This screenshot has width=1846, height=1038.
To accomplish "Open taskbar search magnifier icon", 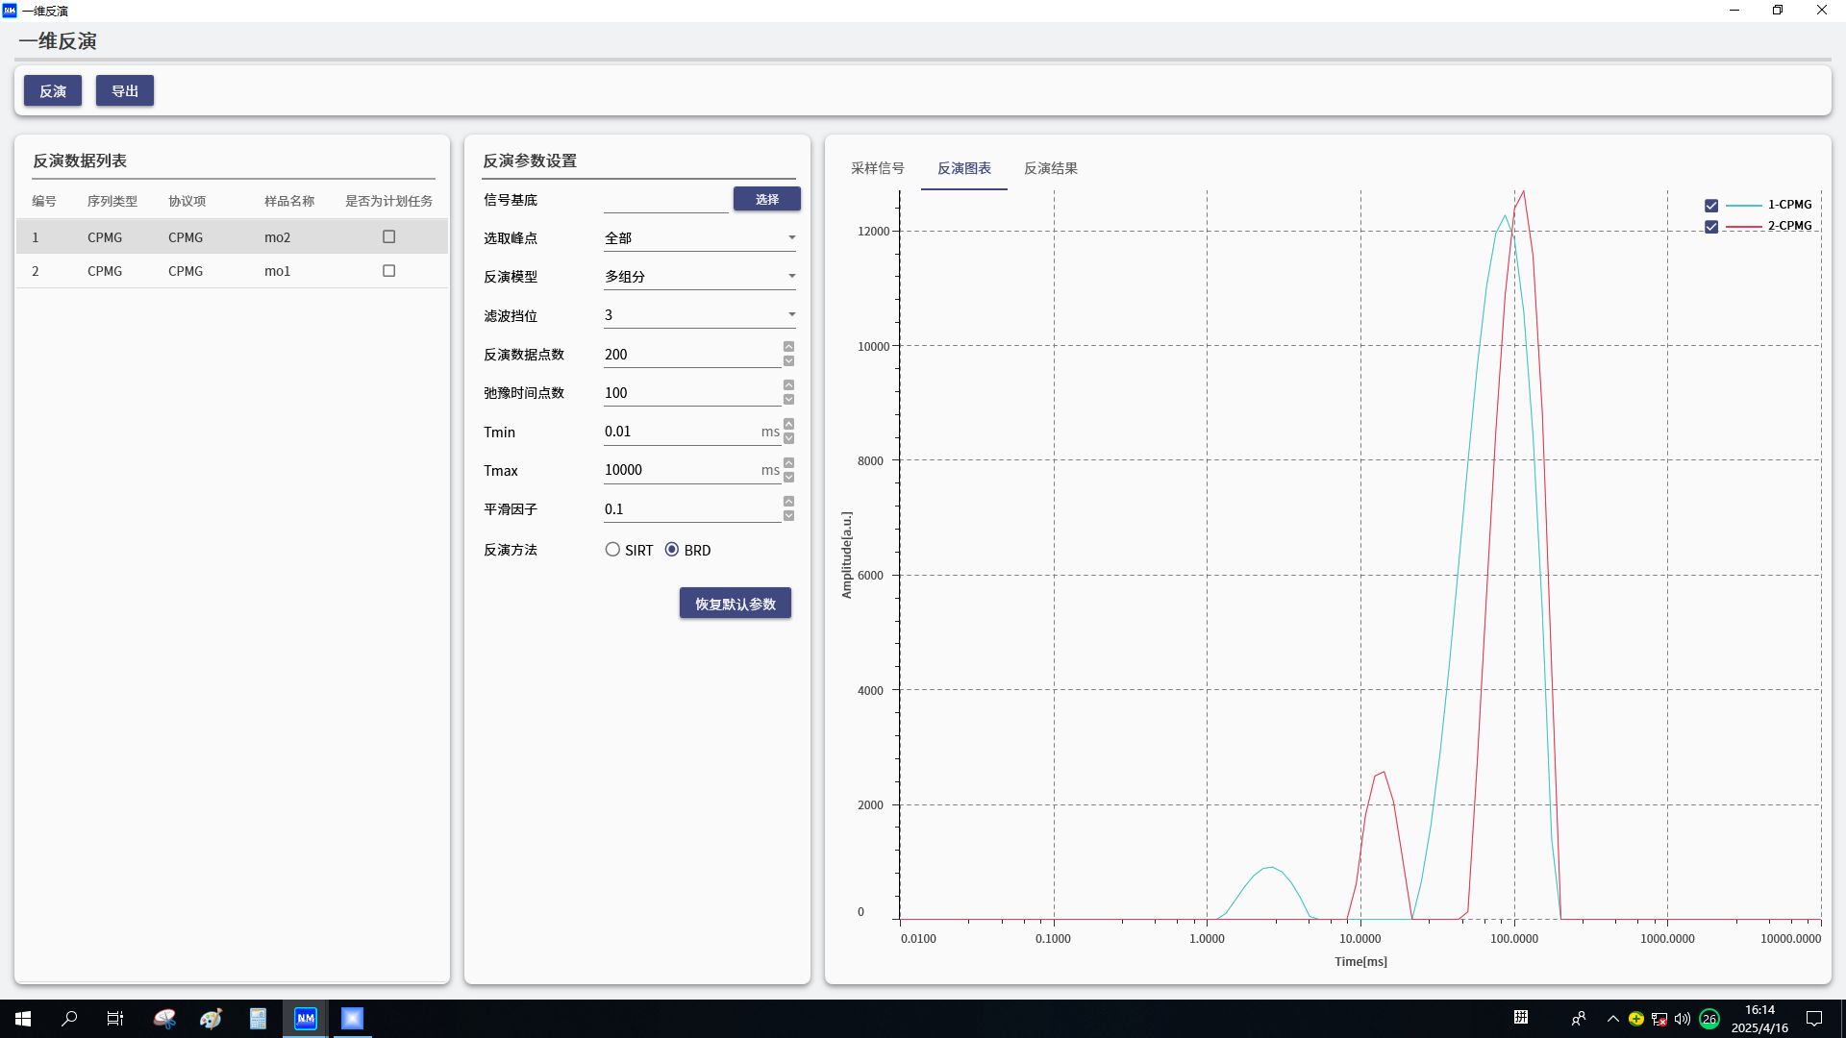I will (x=69, y=1019).
